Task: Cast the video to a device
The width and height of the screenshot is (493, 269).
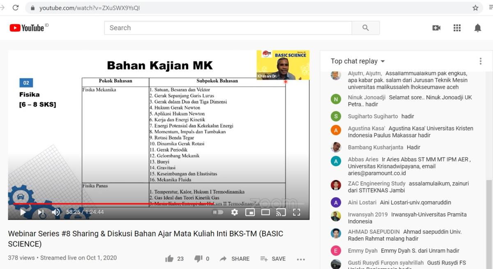Action: [x=281, y=212]
